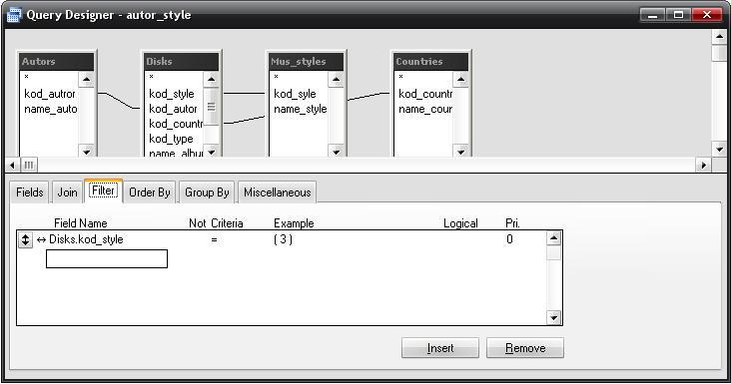
Task: Open the Miscellaneous tab
Action: click(x=277, y=192)
